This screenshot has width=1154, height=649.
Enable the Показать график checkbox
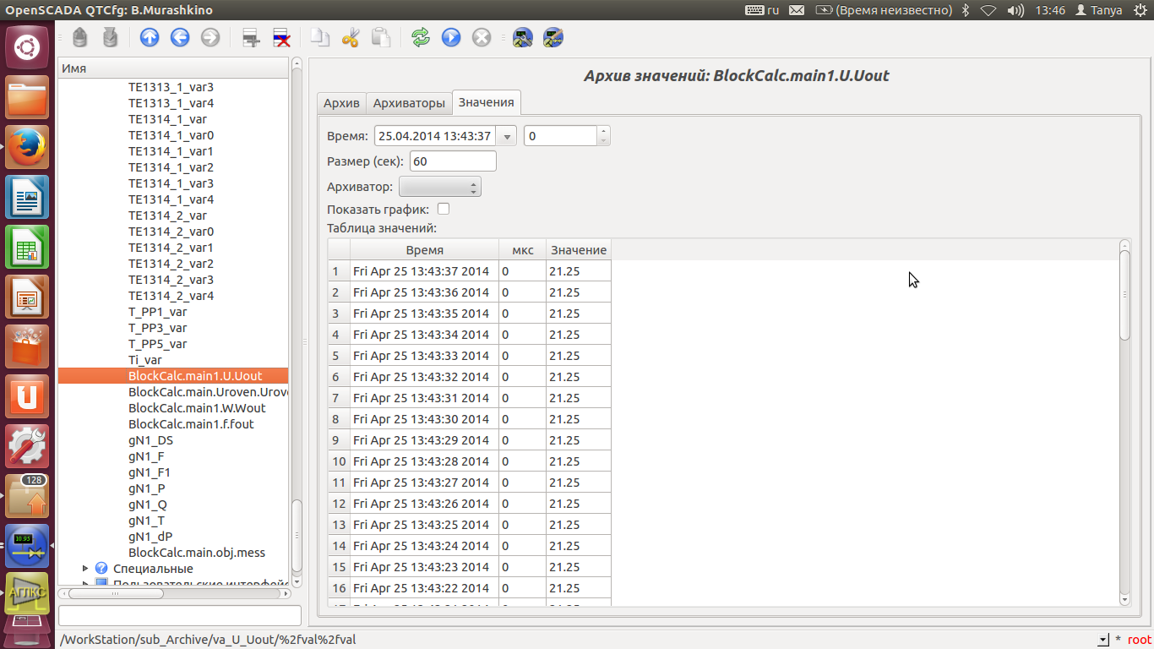click(443, 209)
